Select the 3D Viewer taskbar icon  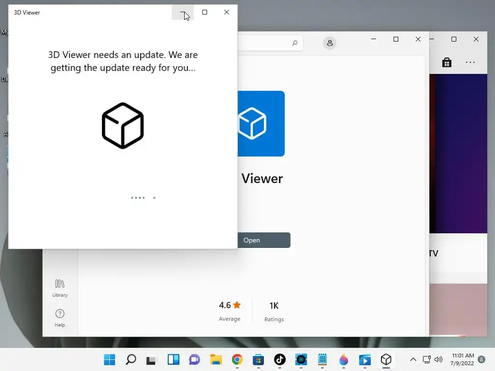coord(386,359)
